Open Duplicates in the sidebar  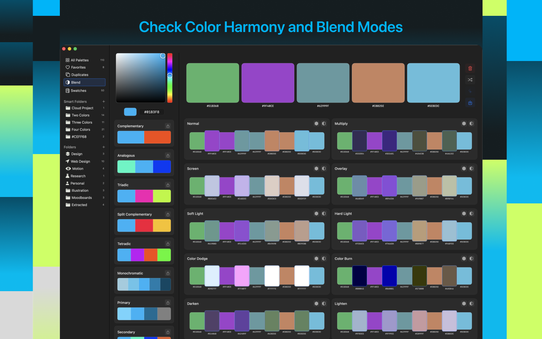(x=79, y=75)
